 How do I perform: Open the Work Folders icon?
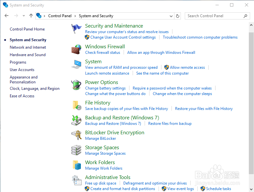tap(77, 165)
